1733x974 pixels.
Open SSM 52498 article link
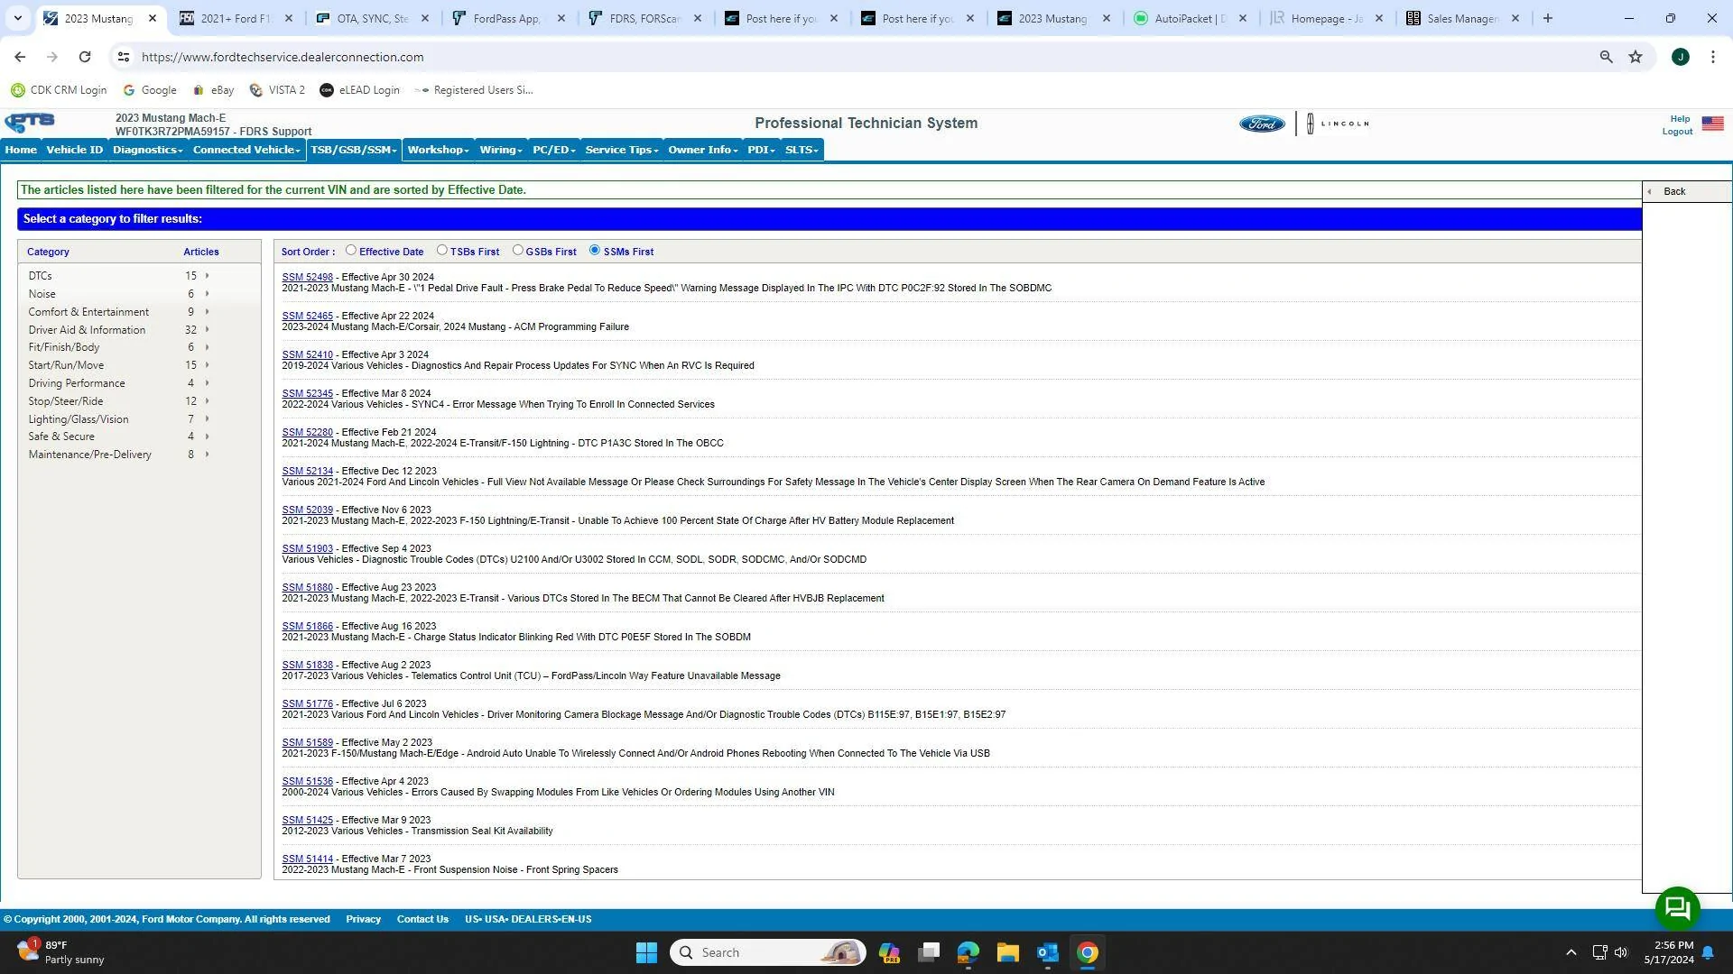[x=307, y=278]
